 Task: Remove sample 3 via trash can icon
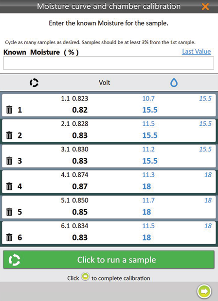[9, 161]
